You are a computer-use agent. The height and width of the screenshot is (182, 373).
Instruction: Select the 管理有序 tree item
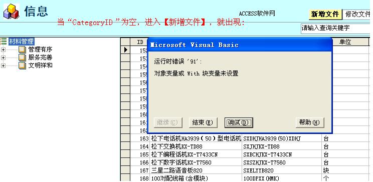[40, 49]
